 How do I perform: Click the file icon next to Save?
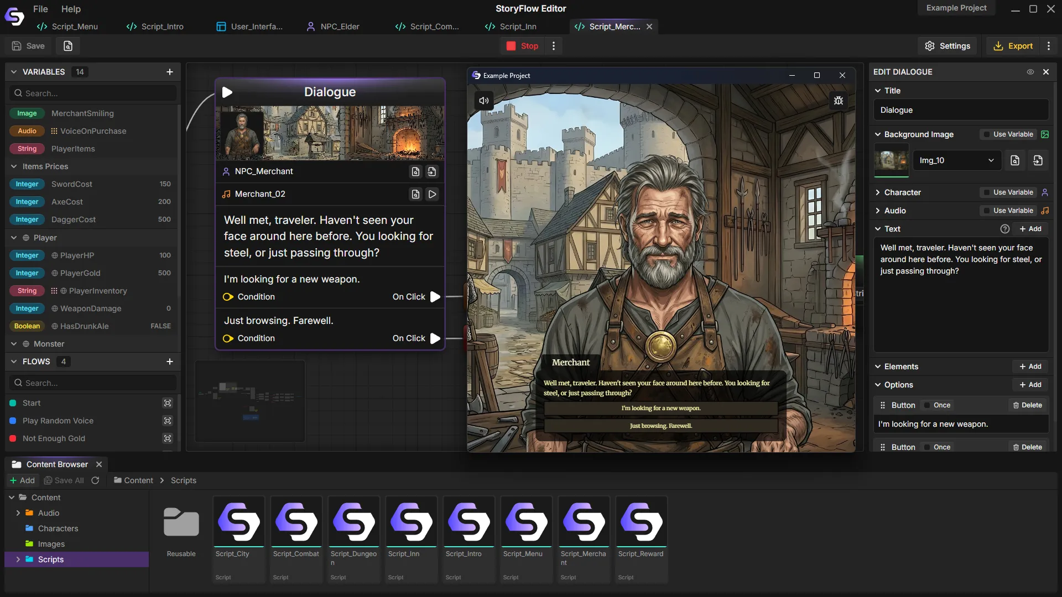click(x=68, y=46)
